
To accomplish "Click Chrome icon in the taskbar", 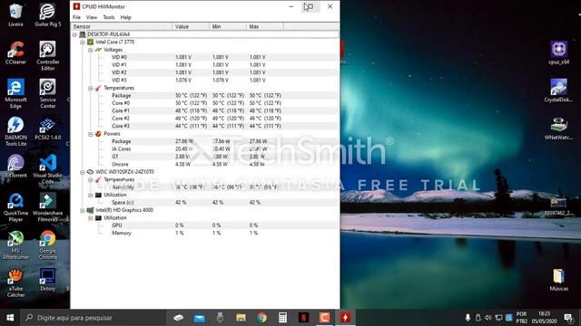I will (x=262, y=318).
